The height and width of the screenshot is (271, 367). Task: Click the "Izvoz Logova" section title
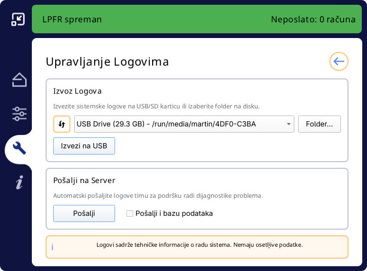(77, 91)
